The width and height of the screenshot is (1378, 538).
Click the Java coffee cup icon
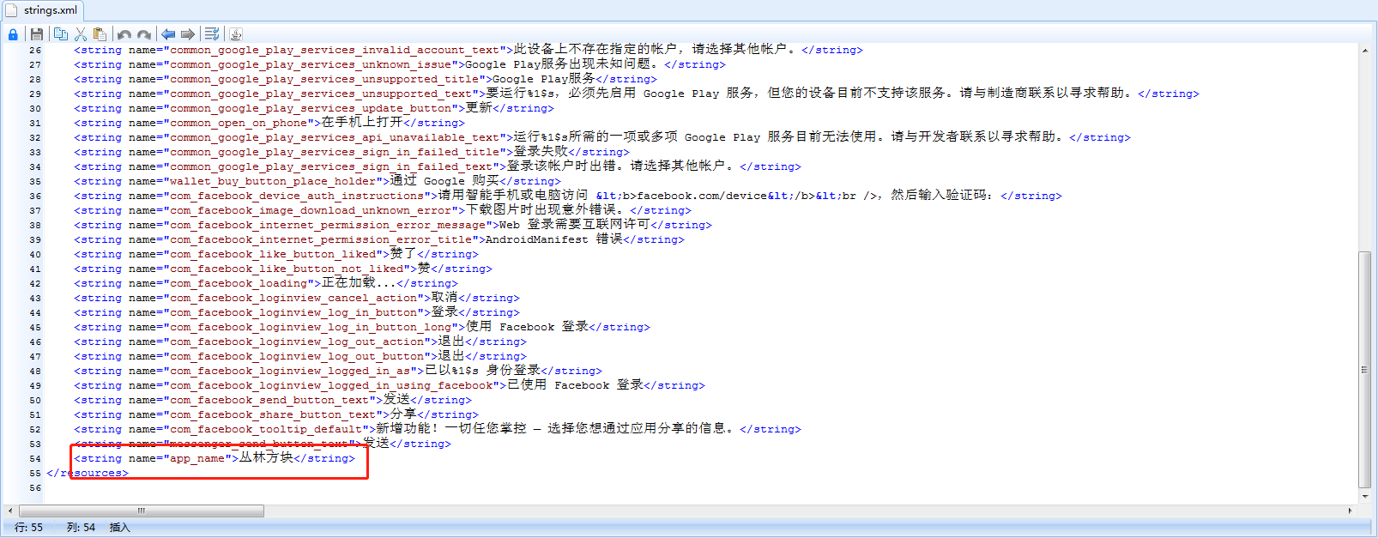[236, 34]
